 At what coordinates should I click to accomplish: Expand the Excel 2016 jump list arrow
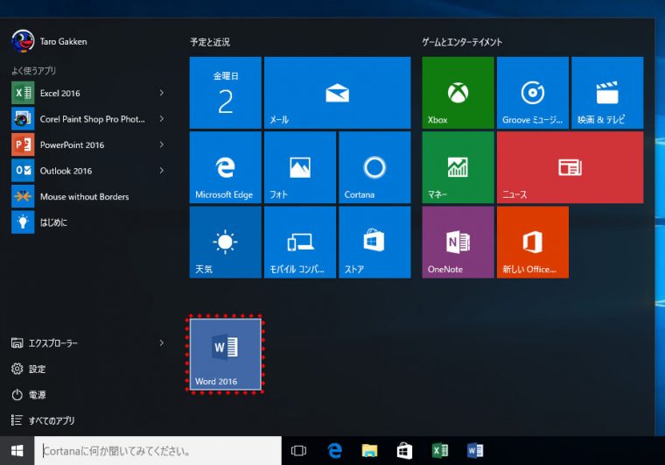162,93
